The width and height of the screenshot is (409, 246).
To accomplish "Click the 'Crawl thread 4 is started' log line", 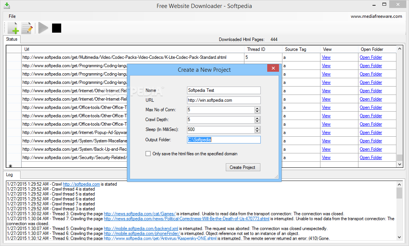I will pos(51,189).
